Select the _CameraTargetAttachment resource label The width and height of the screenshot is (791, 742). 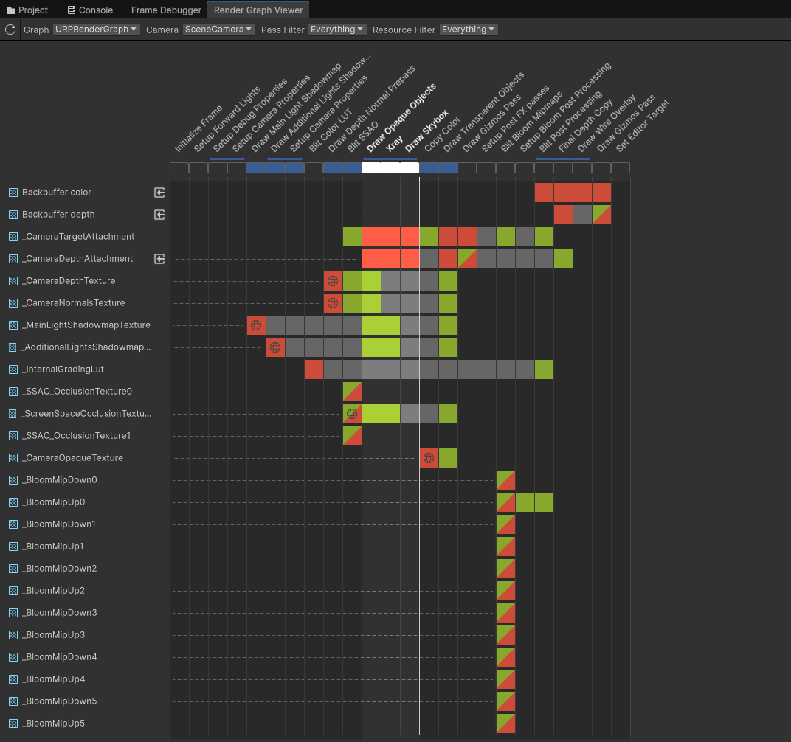(80, 237)
